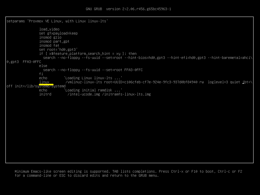Click the set root='hd0,gpt3' line
This screenshot has height=195, width=260.
click(58, 50)
